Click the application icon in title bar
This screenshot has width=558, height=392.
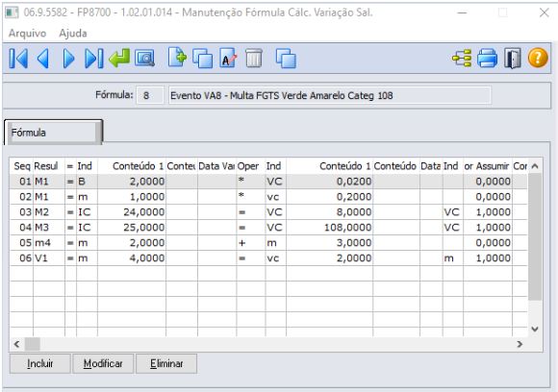(12, 12)
